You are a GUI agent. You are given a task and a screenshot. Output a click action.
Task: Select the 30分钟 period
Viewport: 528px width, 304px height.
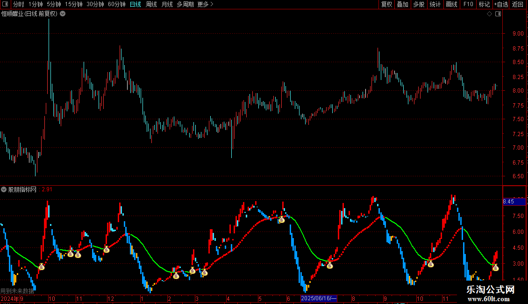95,4
